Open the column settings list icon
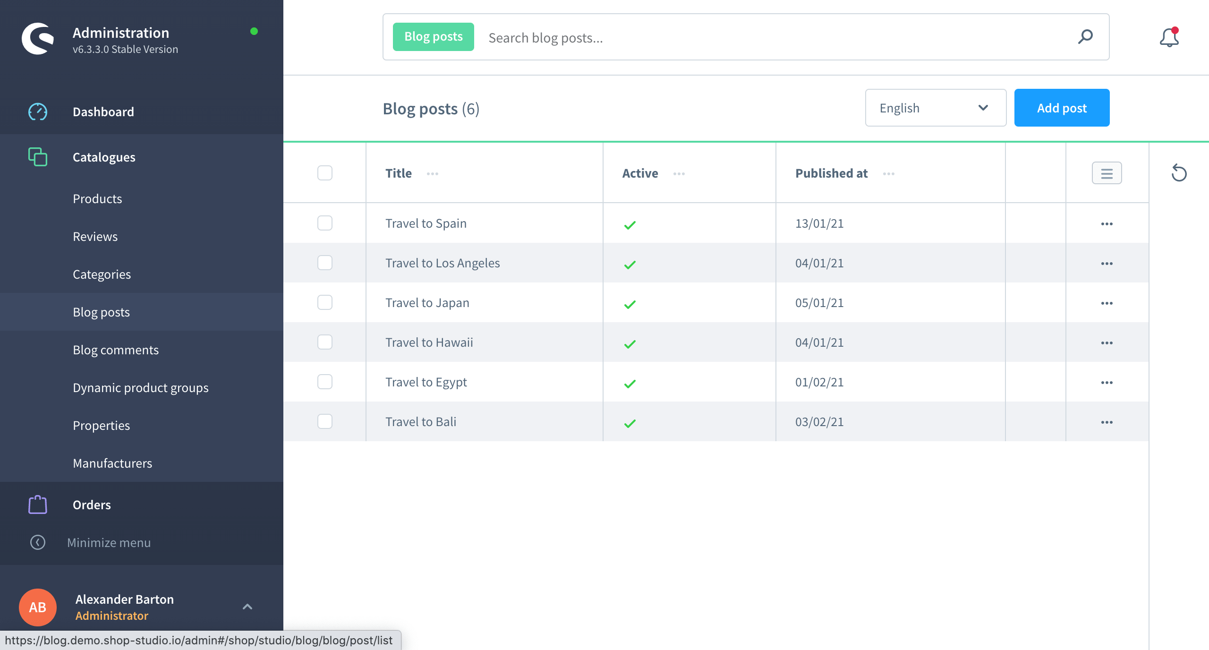The image size is (1209, 650). [1107, 173]
